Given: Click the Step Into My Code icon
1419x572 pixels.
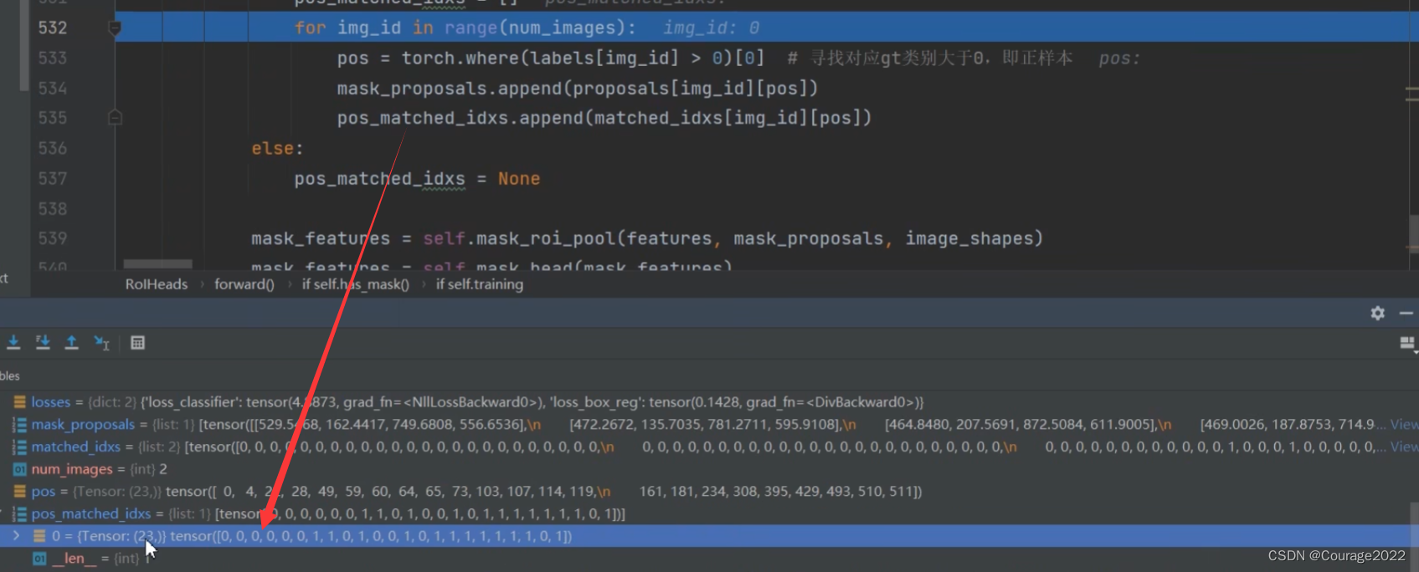Looking at the screenshot, I should (43, 343).
